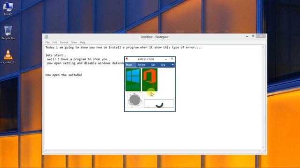Open This PC desktop icon
The image size is (300, 168).
[8, 8]
